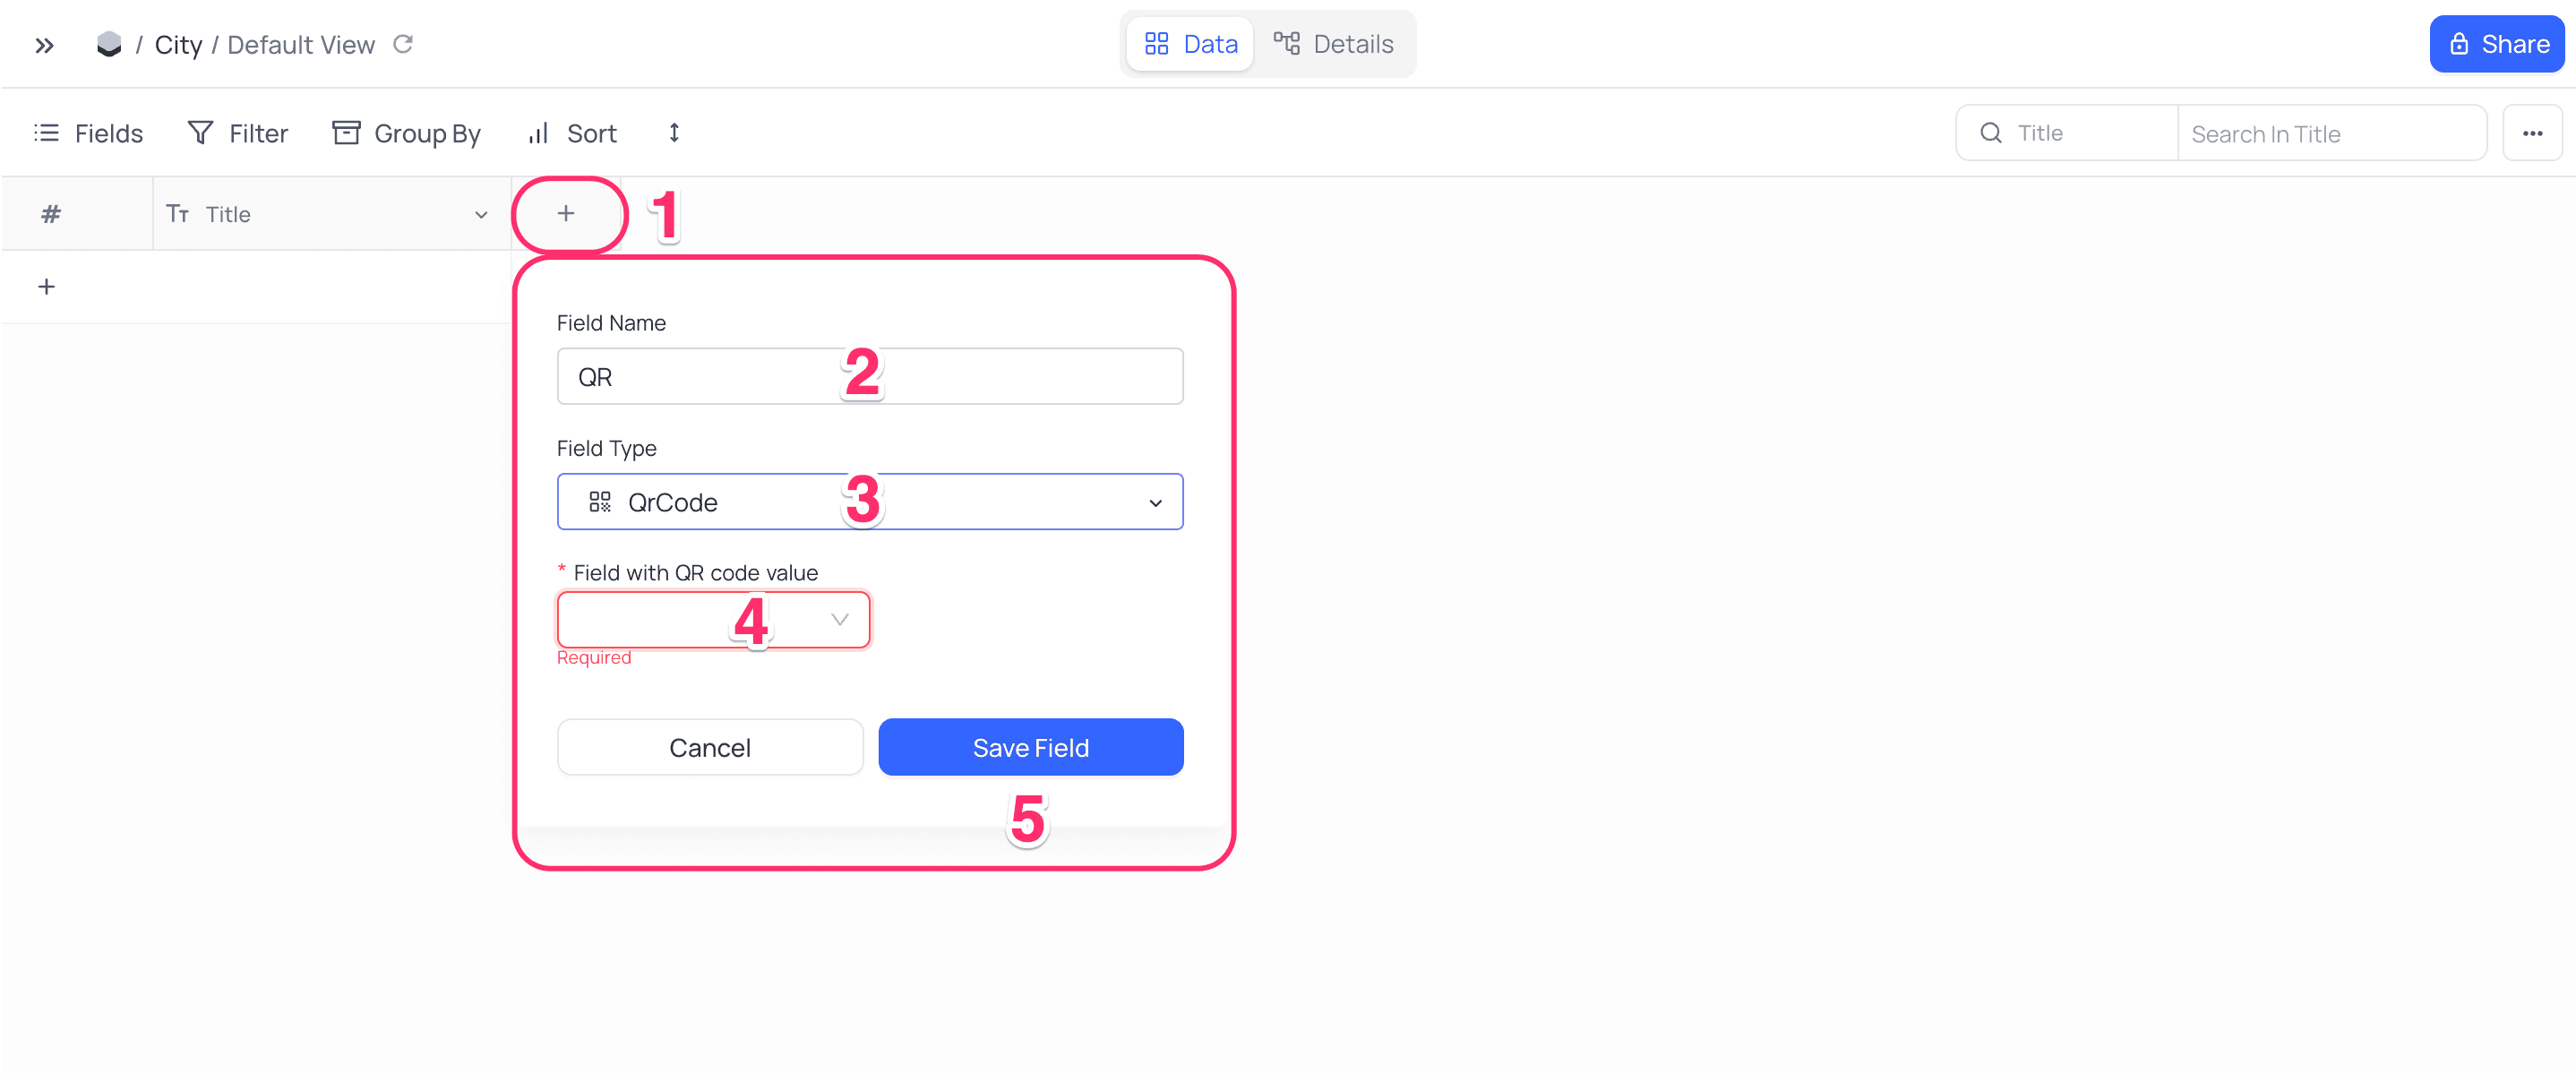Open the Fields list menu
Viewport: 2576px width, 1073px height.
pyautogui.click(x=89, y=134)
